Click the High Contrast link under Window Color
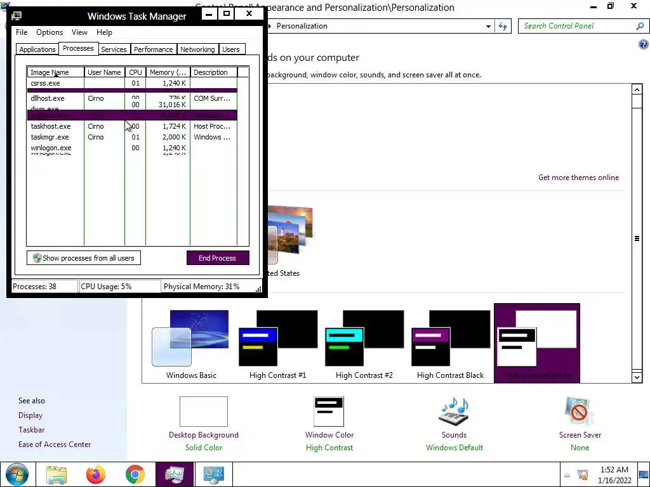 329,448
